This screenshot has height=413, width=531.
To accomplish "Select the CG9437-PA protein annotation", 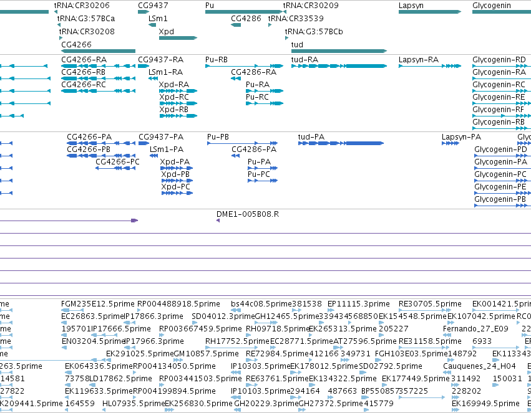I will coord(144,143).
